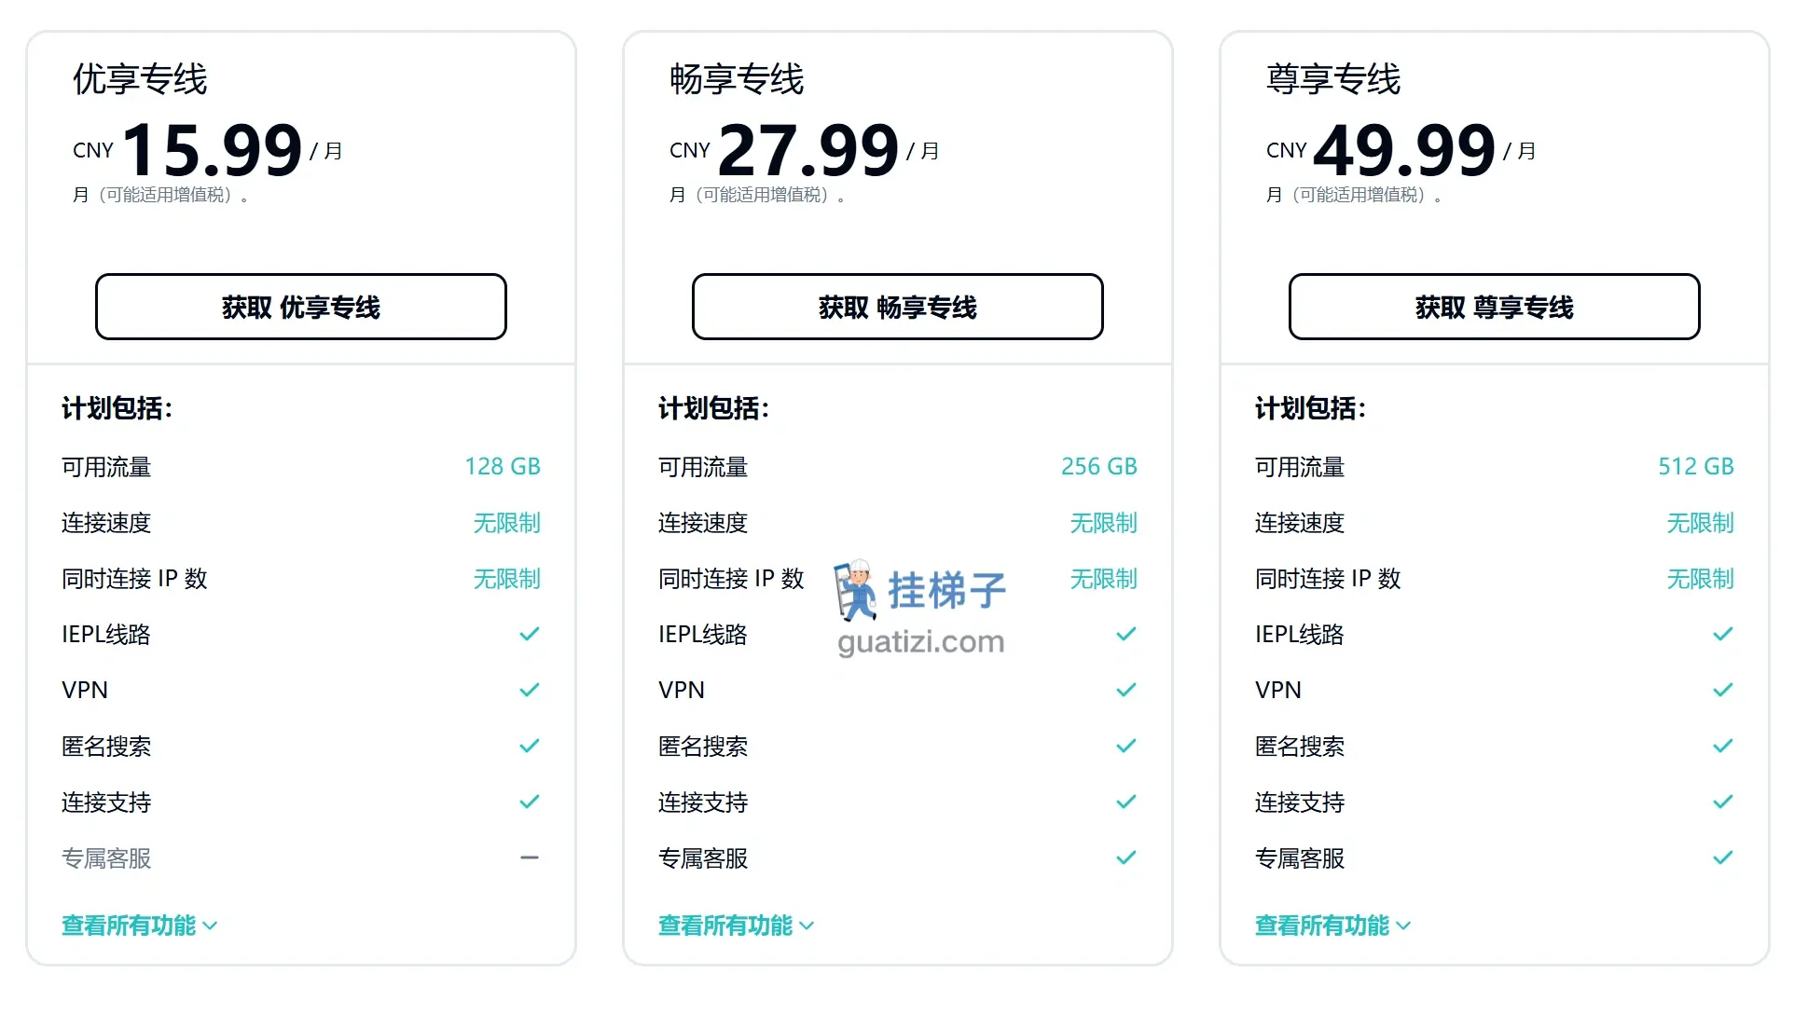Click 专属客服 checkmark in 尊享专线 plan
The image size is (1808, 1015).
1723,857
